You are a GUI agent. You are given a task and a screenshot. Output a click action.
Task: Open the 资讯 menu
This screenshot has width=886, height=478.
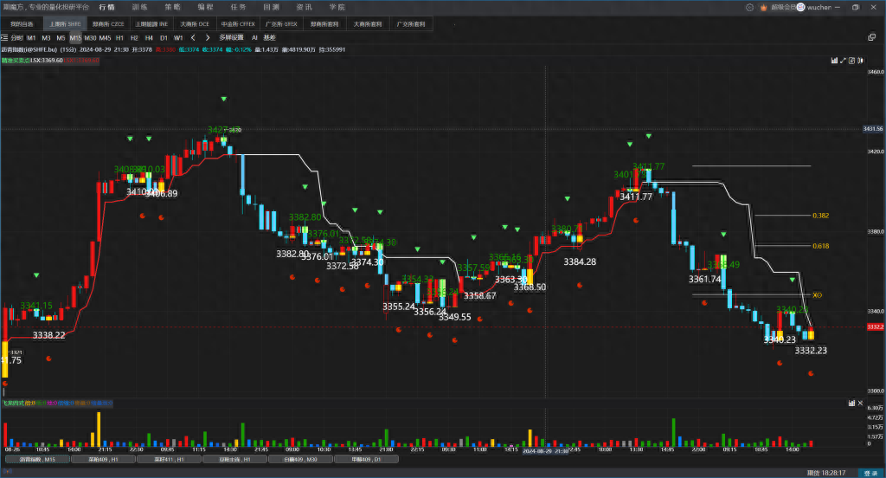[x=304, y=7]
